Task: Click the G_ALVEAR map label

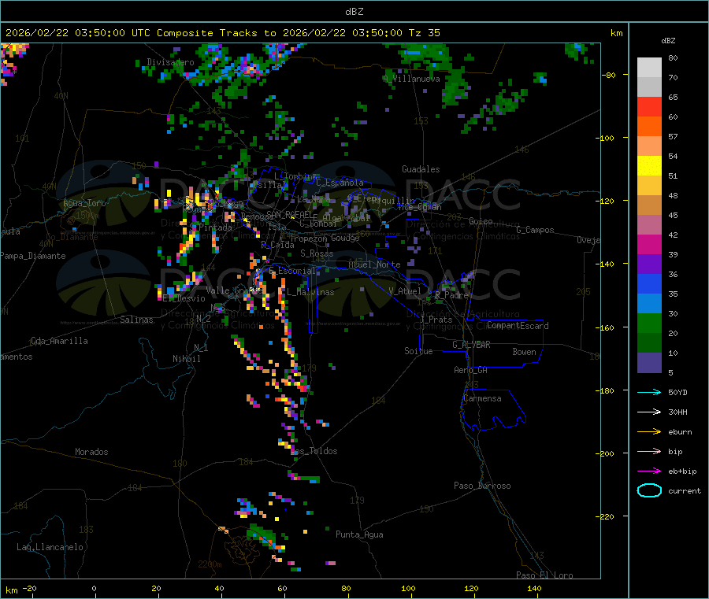Action: pos(471,345)
